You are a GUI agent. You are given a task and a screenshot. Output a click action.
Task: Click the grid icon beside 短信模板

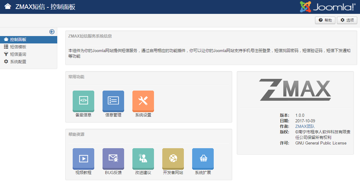click(6, 47)
